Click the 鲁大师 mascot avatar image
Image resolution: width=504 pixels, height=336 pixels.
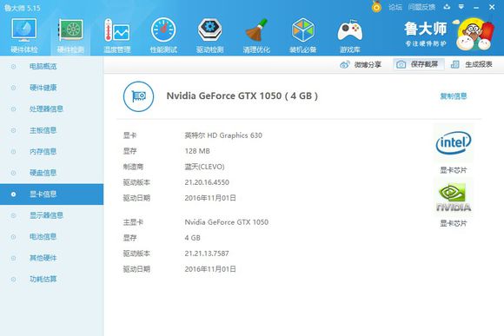(x=474, y=35)
